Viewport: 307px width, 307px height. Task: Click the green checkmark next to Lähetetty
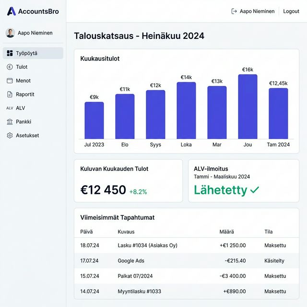[x=255, y=190]
